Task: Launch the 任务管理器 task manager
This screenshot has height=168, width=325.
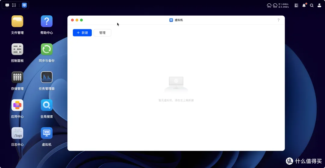Action: coord(47,77)
